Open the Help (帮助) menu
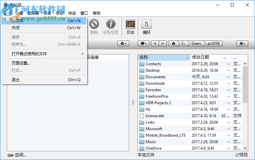The width and height of the screenshot is (255, 160). [97, 13]
